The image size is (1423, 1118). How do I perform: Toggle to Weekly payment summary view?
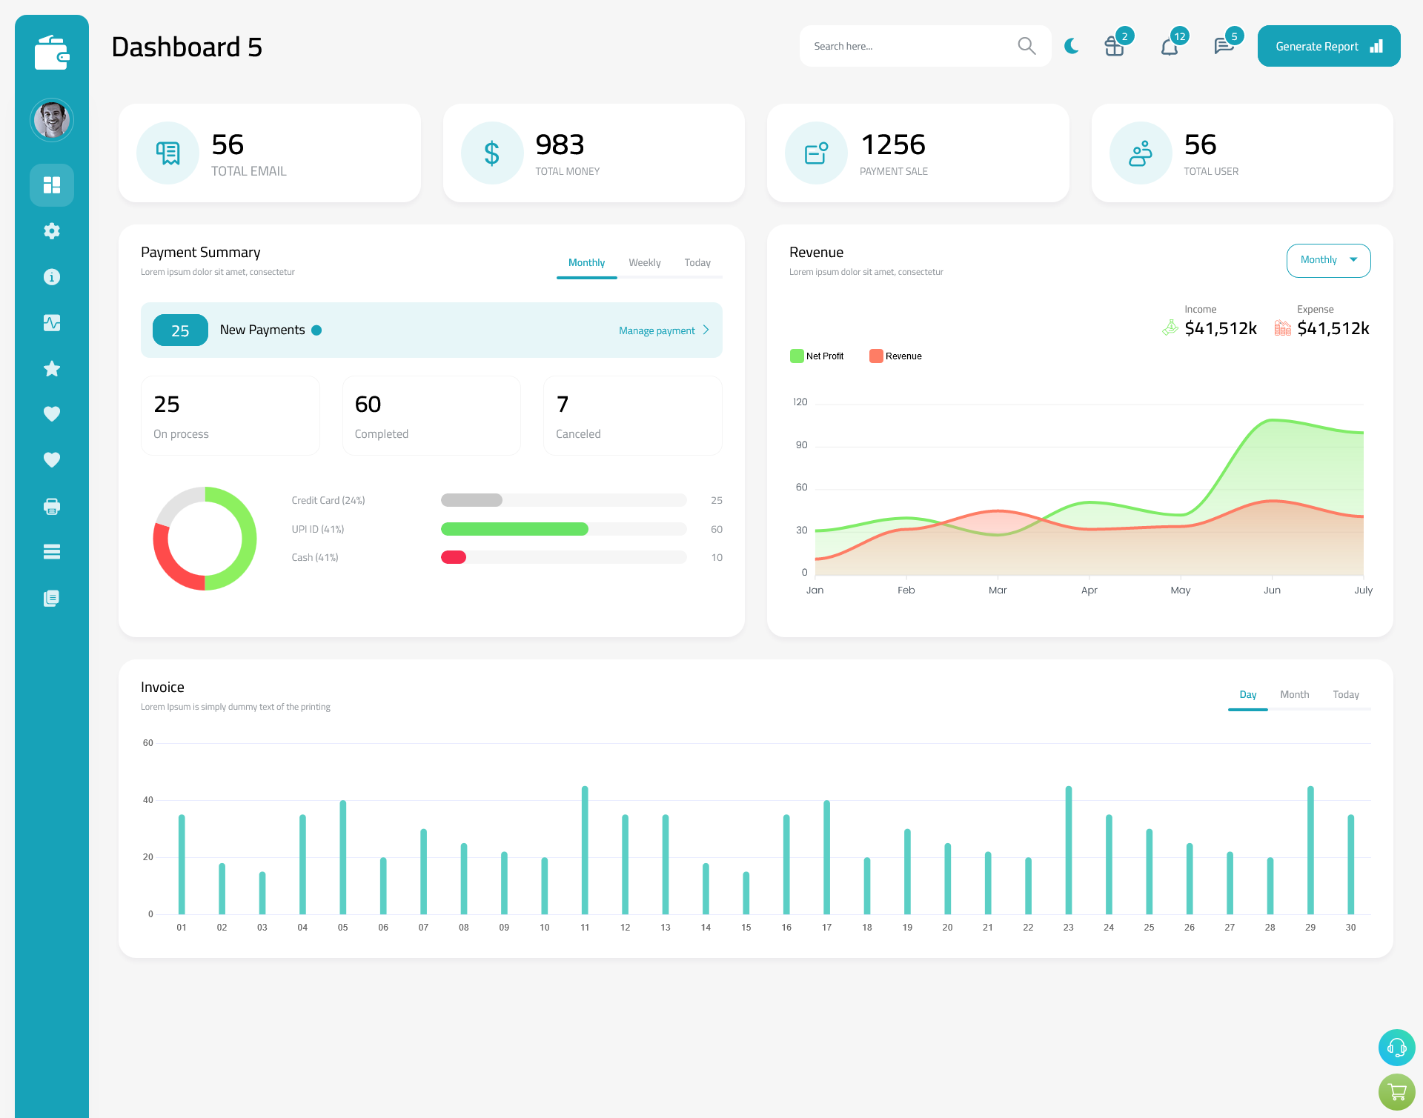[x=645, y=262]
